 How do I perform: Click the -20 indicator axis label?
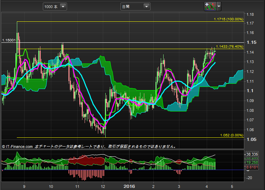click(249, 178)
